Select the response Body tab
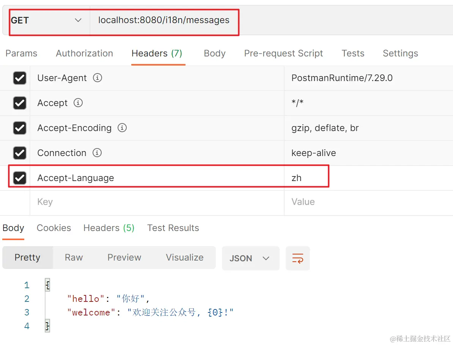 (x=13, y=228)
